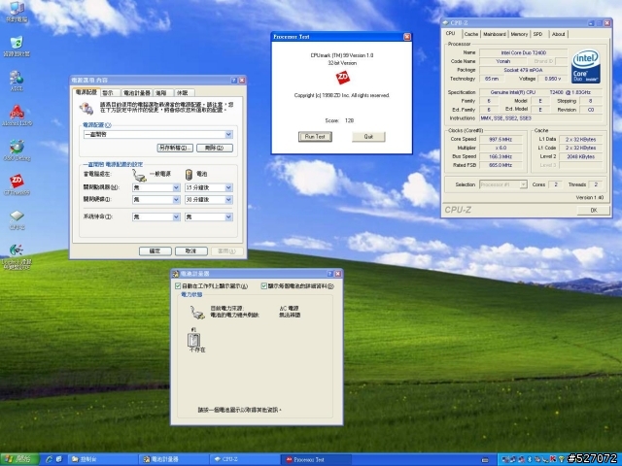Open the second tab in power options (警示)

(108, 93)
